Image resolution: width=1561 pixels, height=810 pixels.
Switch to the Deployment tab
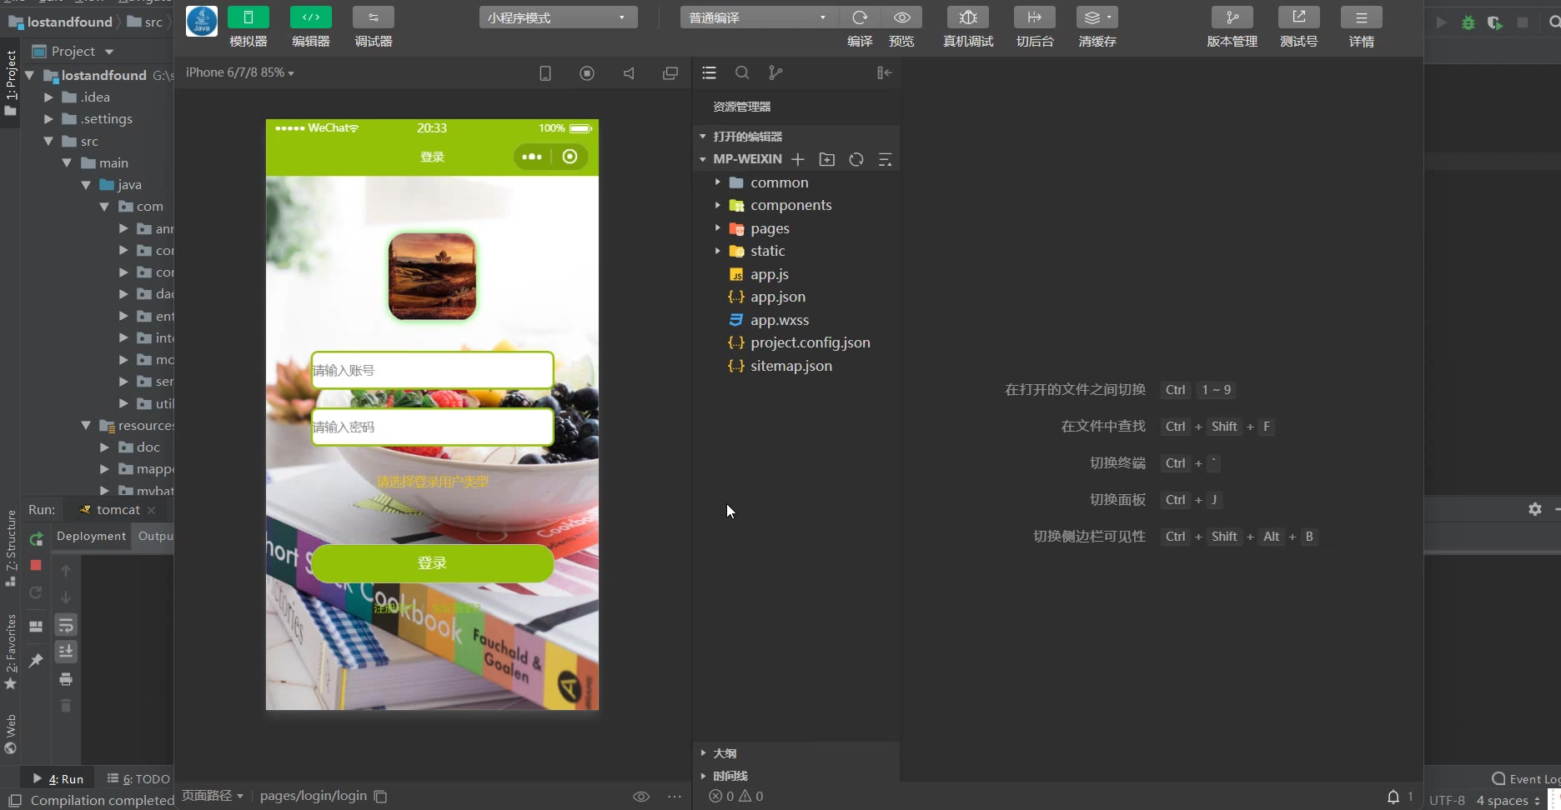coord(91,536)
